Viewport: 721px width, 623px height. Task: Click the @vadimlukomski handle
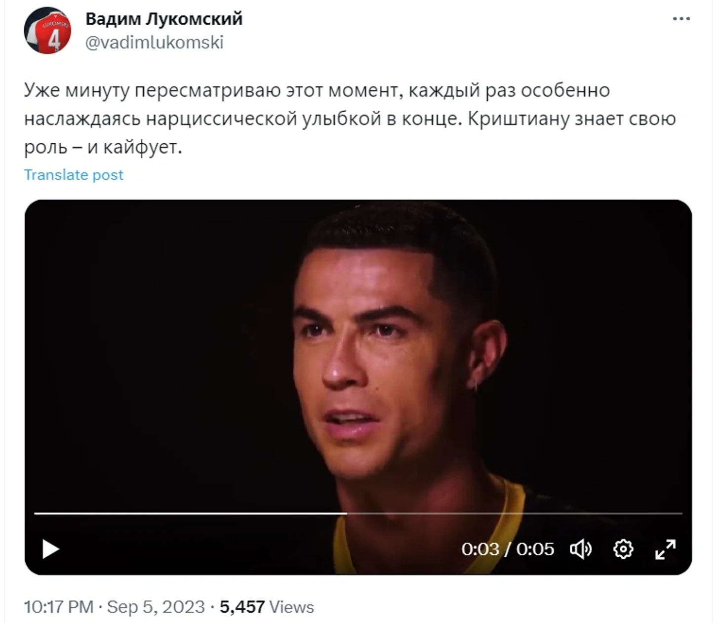tap(155, 42)
